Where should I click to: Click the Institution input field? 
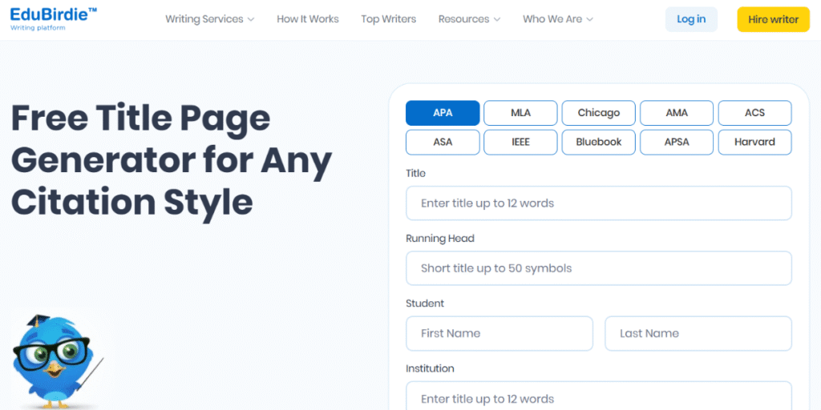pos(598,396)
